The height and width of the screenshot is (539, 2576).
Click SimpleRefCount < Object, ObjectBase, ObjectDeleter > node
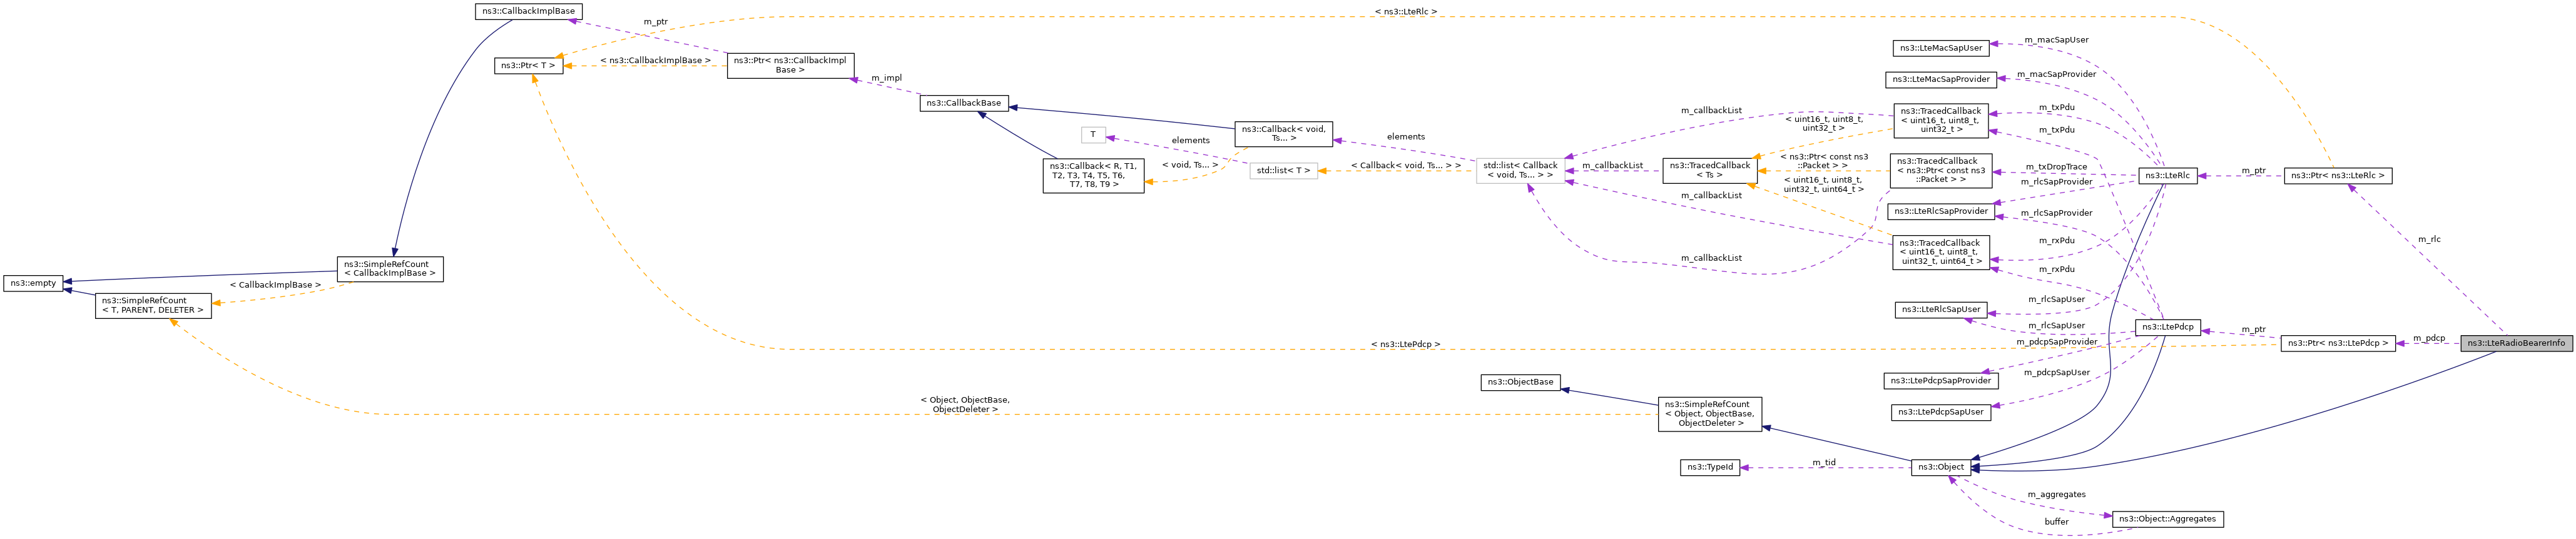pyautogui.click(x=1709, y=414)
